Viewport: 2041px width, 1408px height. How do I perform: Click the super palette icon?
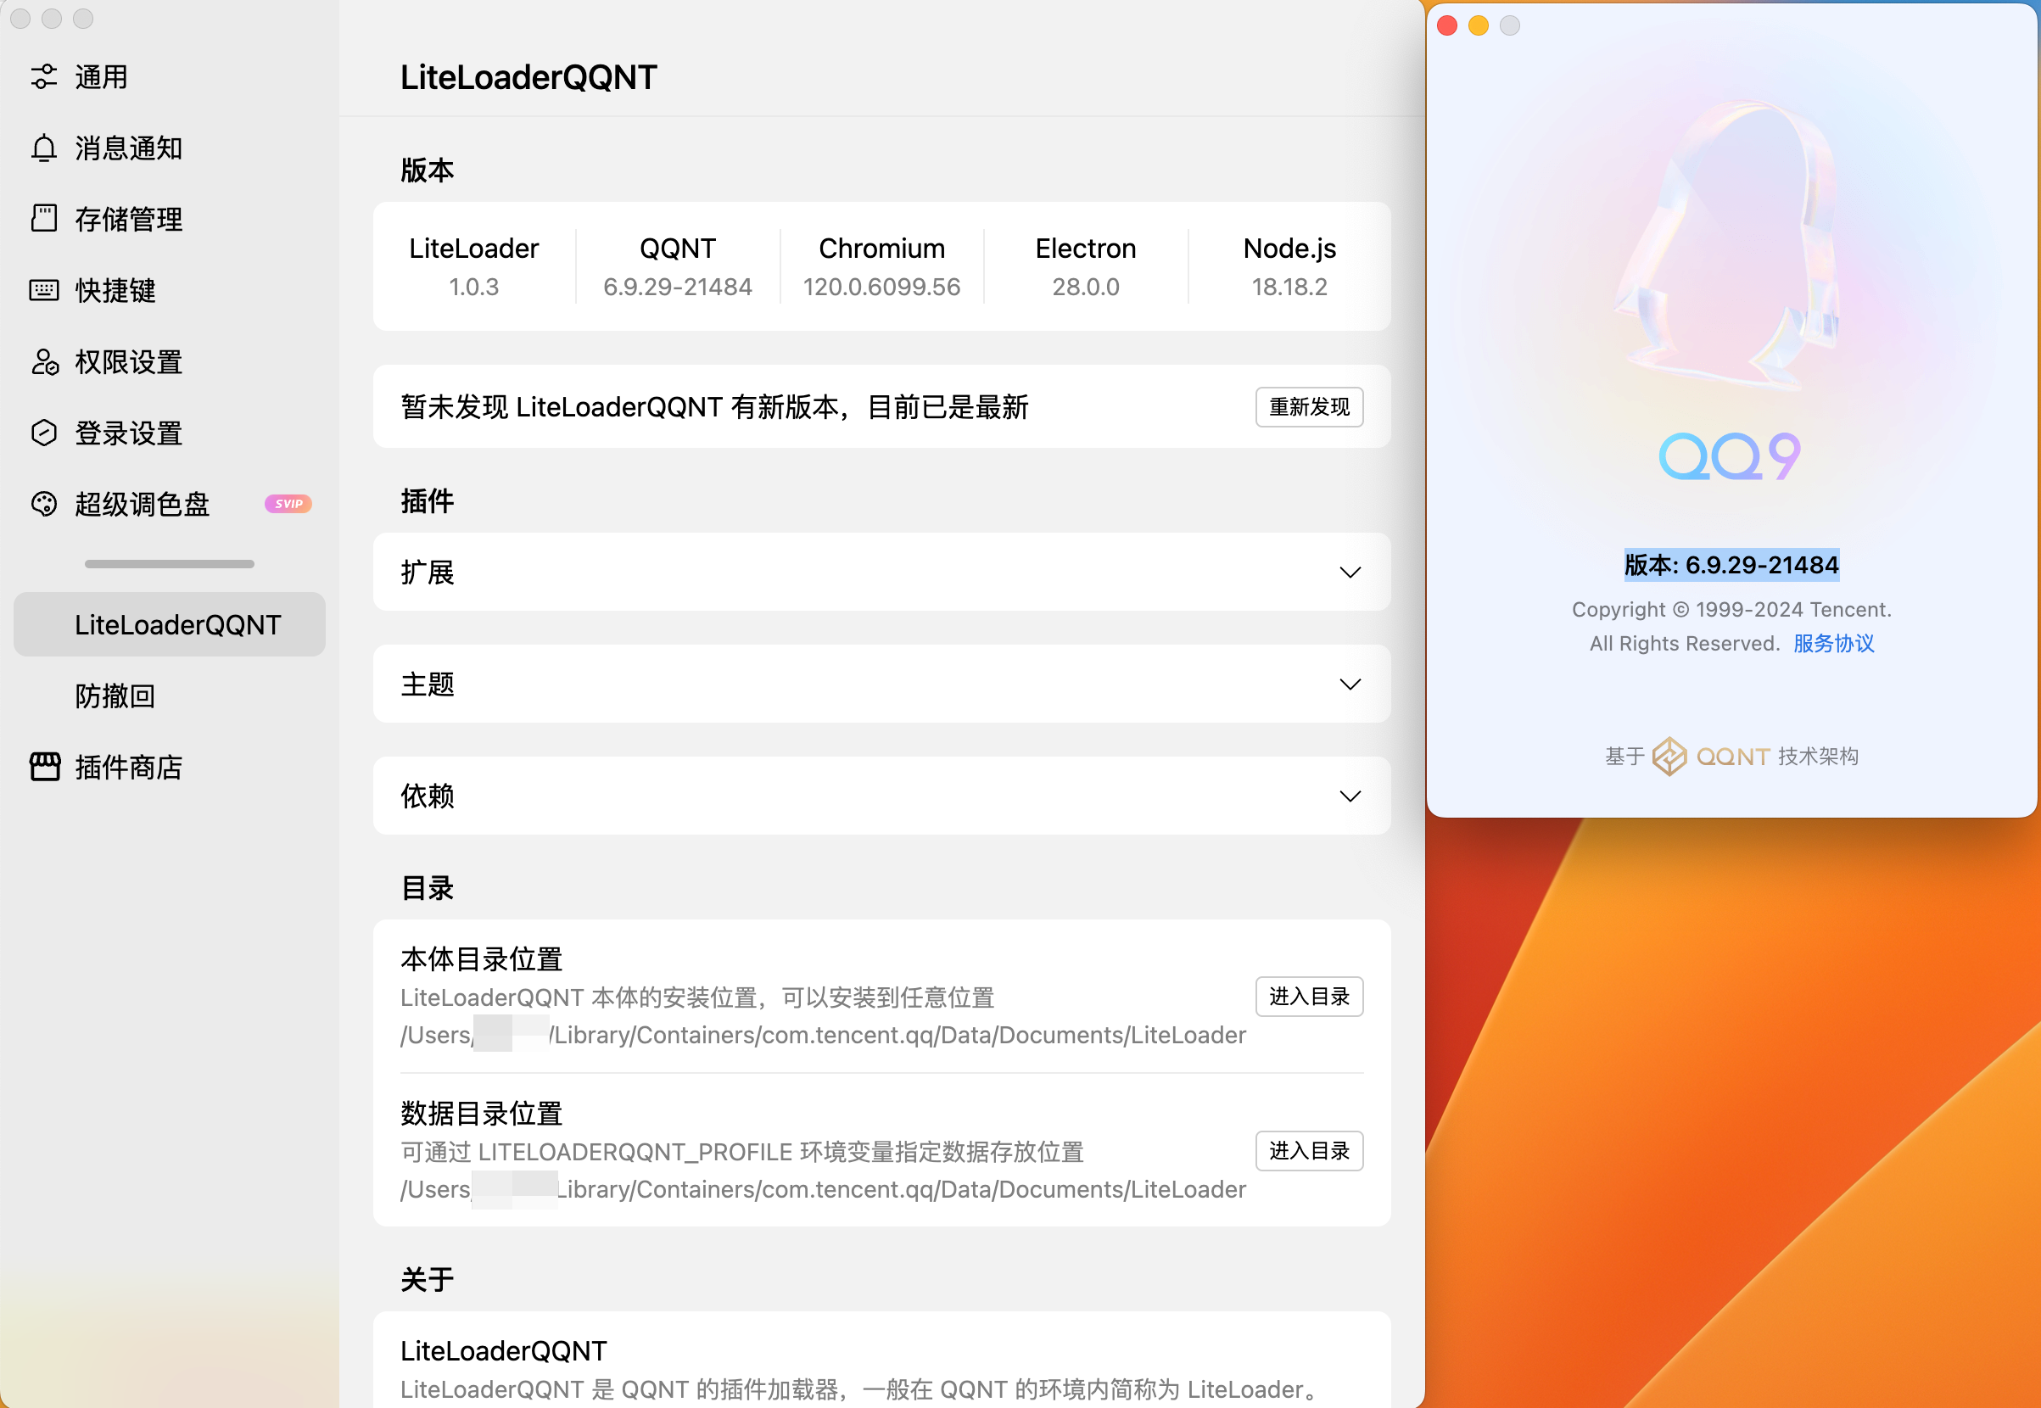click(x=43, y=504)
